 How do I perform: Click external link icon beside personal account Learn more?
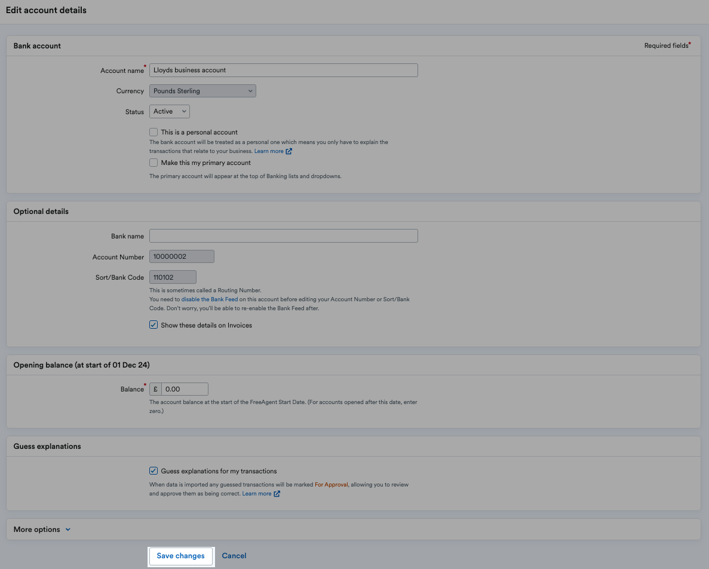coord(289,151)
